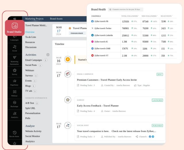Open PageSense from the sidebar
The width and height of the screenshot is (184, 150).
pos(15,82)
